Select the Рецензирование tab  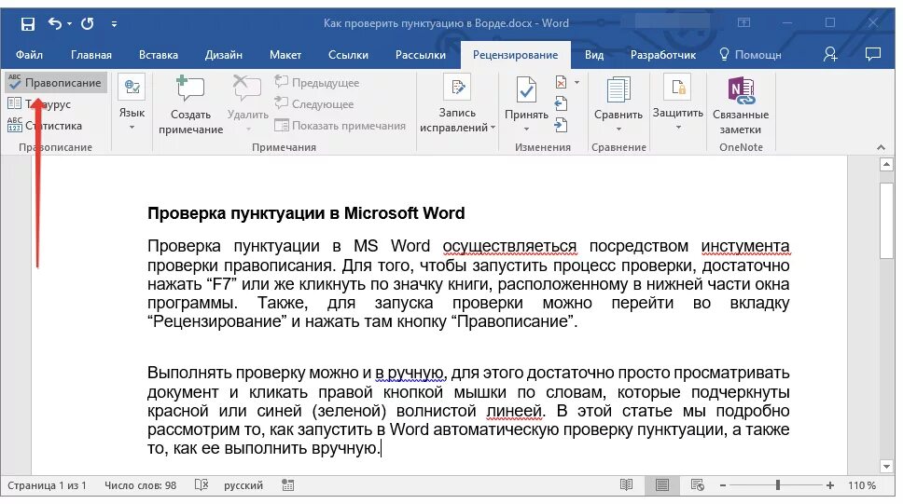point(516,55)
